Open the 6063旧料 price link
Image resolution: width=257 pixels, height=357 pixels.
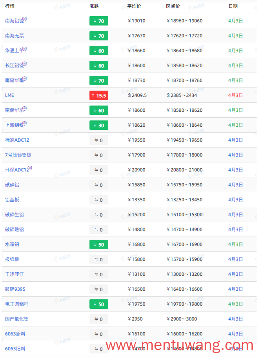click(15, 349)
